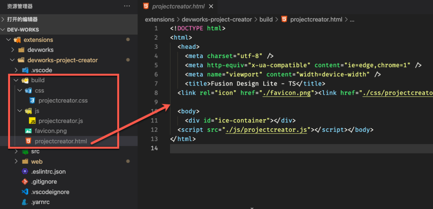Close the projectcreator.html editor tab

(x=211, y=6)
